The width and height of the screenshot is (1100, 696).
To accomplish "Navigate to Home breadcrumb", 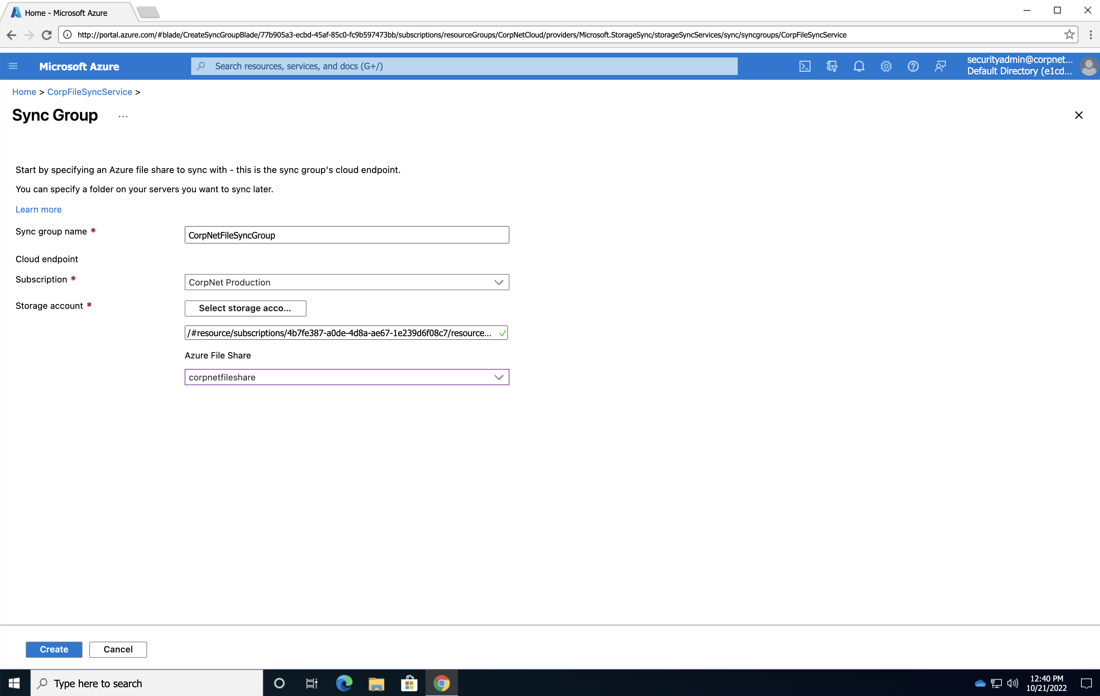I will click(x=24, y=92).
